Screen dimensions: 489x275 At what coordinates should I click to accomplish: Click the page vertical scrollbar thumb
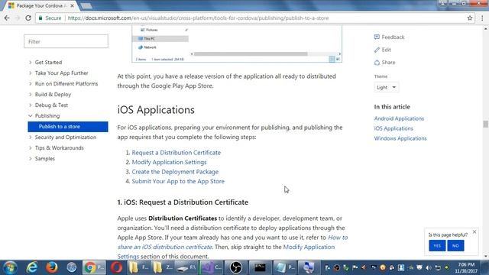[486, 124]
